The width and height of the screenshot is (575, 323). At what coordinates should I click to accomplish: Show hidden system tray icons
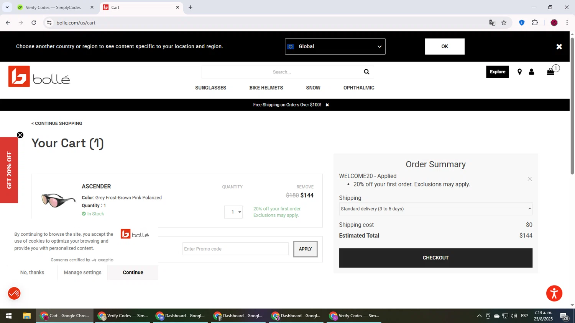coord(479,316)
